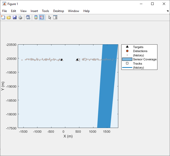Click the left target triangle in plot
The image size is (170, 156).
[62, 60]
